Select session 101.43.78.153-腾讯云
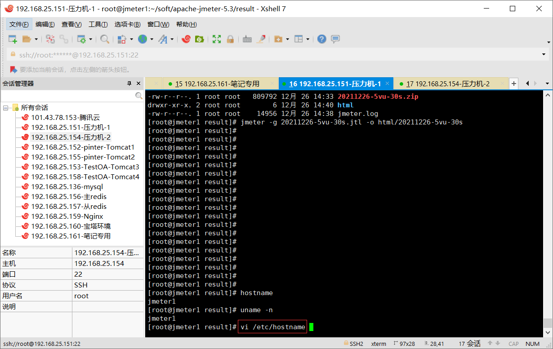The width and height of the screenshot is (553, 349). [x=65, y=118]
